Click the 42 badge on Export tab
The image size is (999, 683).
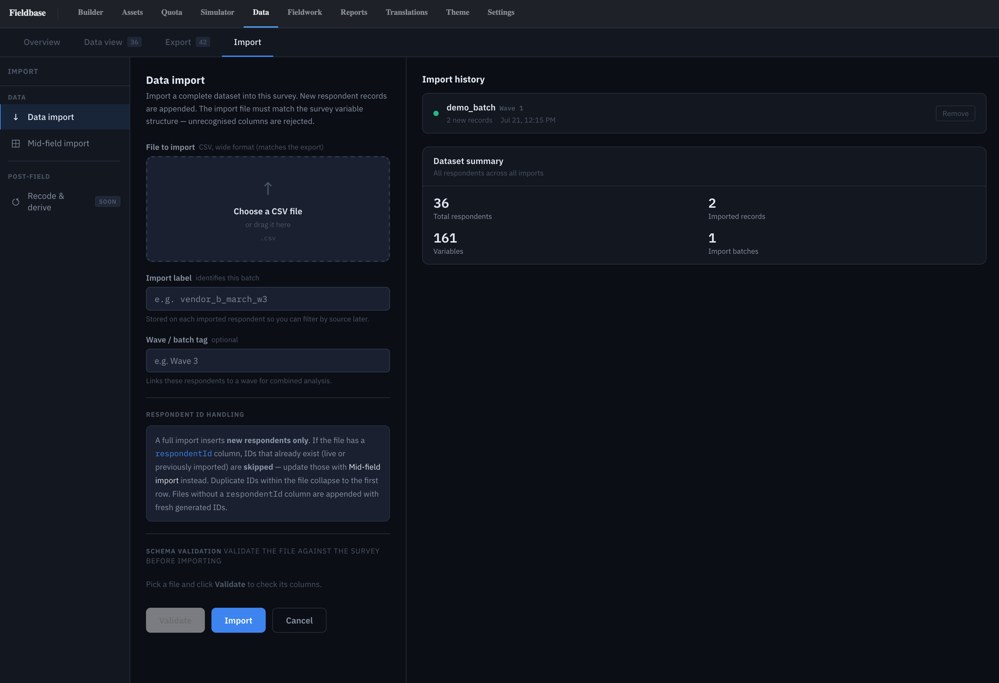[x=203, y=42]
